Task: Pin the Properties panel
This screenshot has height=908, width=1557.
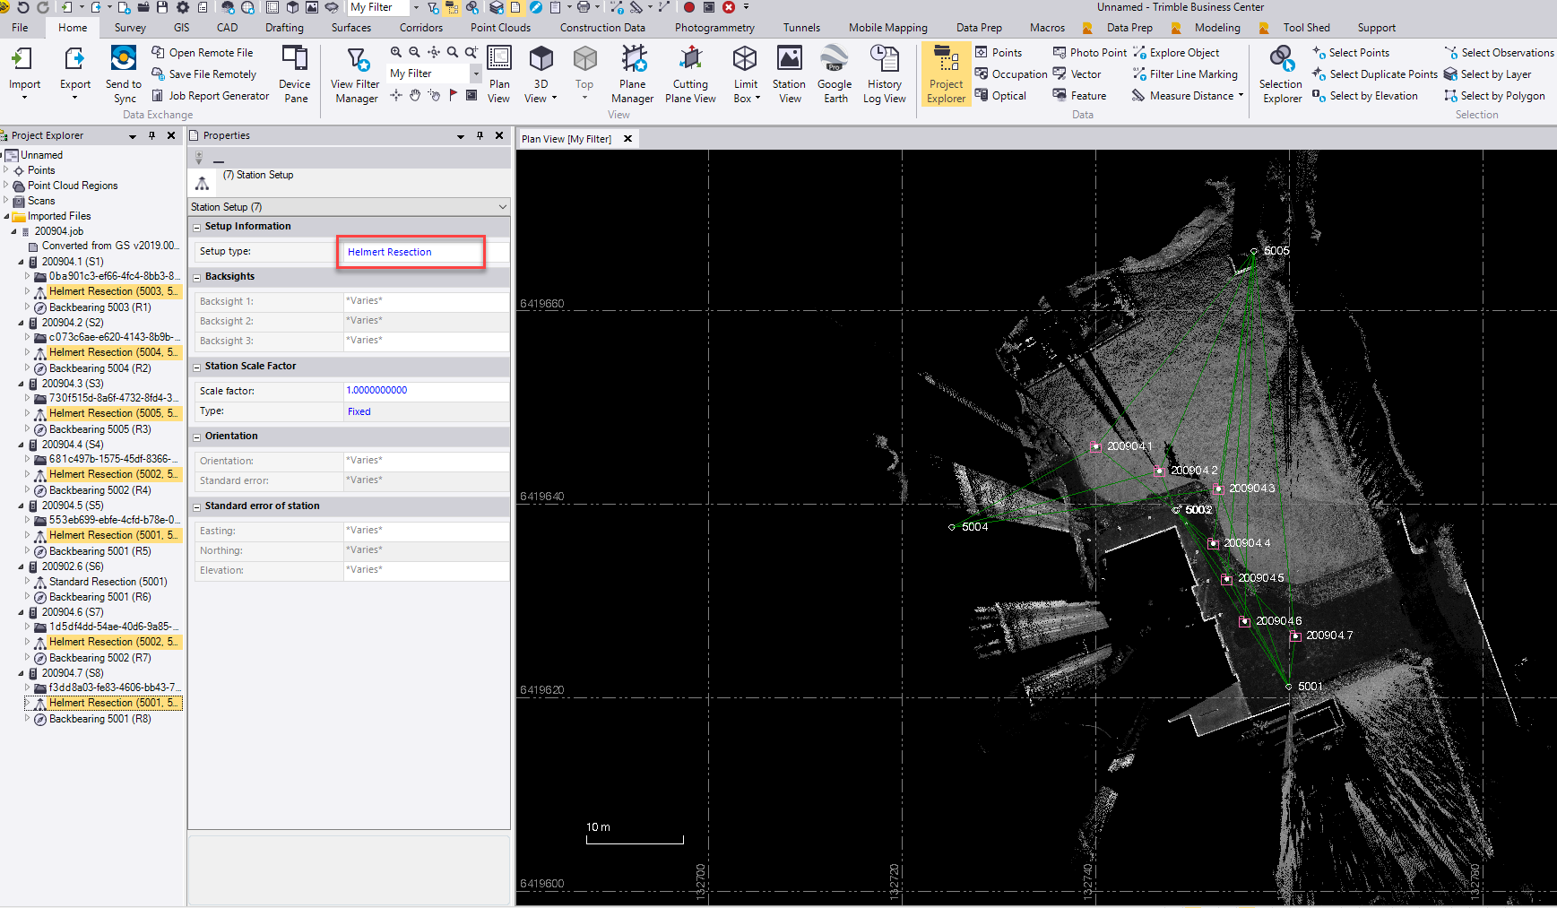Action: pos(480,135)
